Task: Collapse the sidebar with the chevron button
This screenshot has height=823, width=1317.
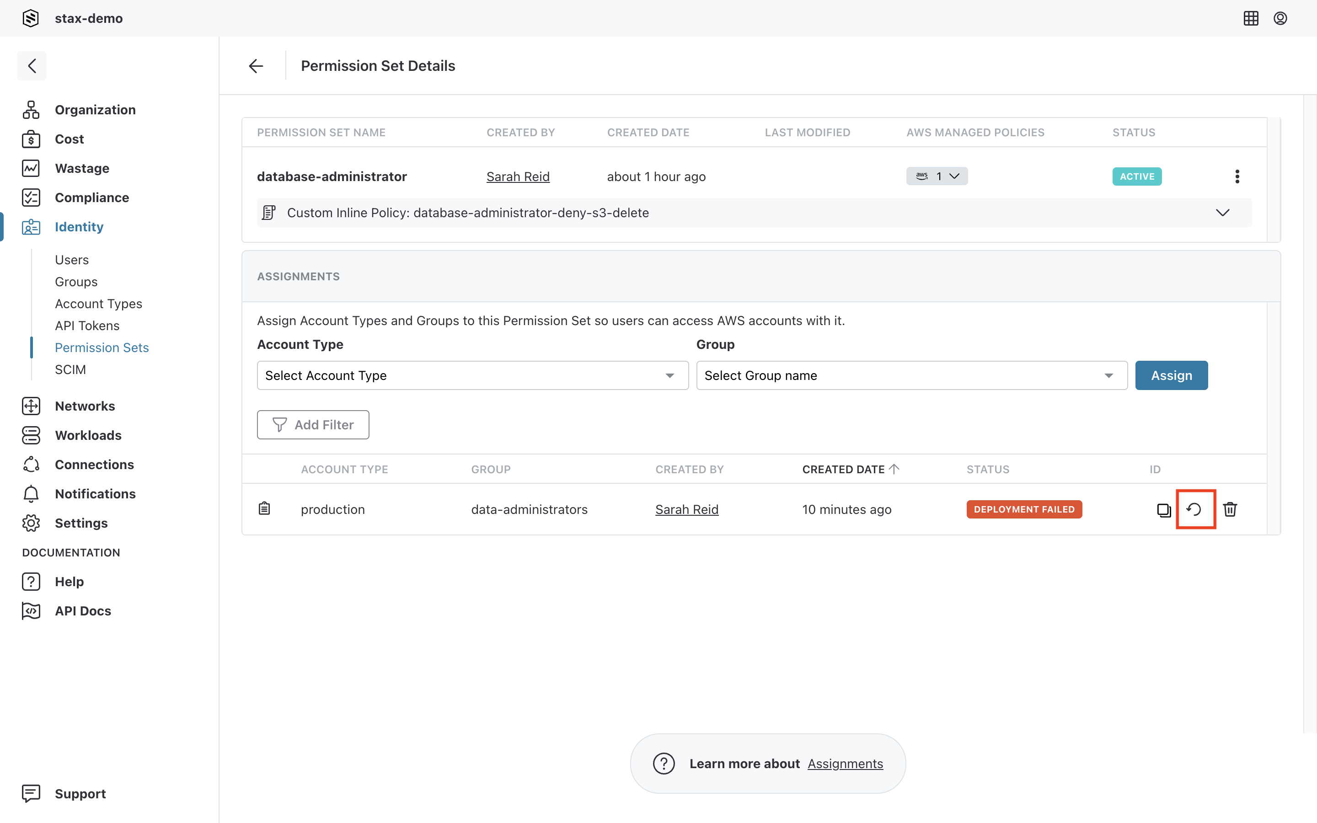Action: tap(32, 66)
